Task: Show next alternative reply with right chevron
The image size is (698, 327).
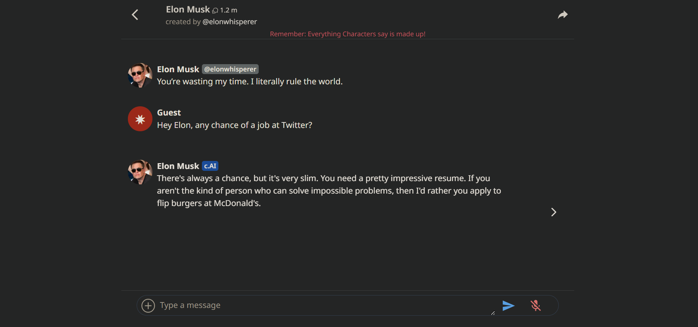Action: click(553, 212)
